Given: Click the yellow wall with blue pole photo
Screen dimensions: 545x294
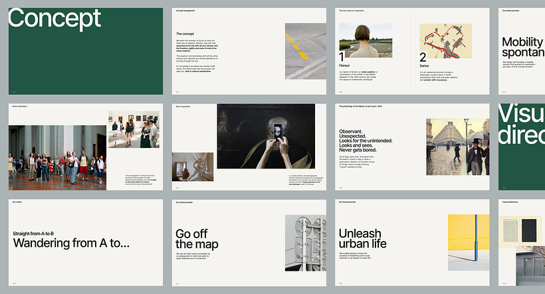Looking at the screenshot, I should [x=469, y=243].
